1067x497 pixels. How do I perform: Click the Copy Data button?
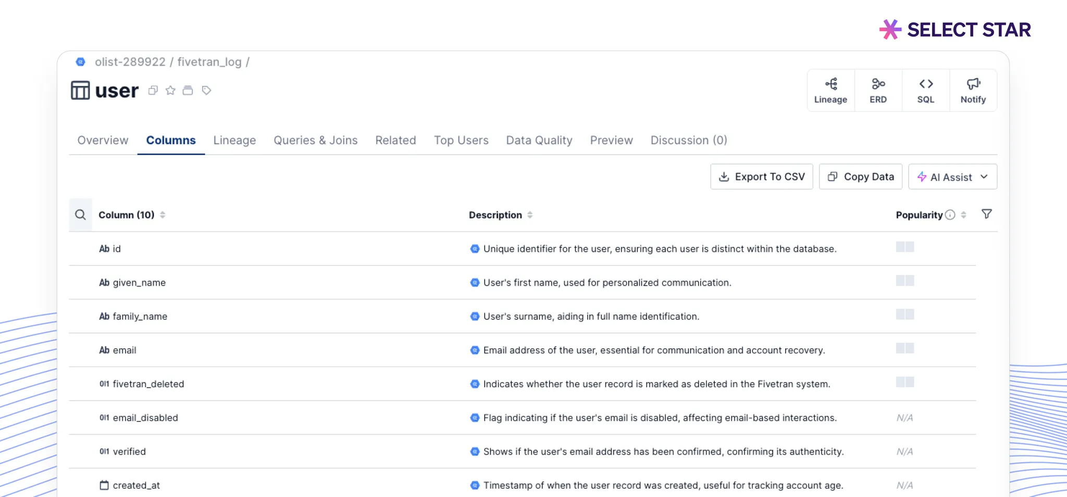(x=860, y=177)
